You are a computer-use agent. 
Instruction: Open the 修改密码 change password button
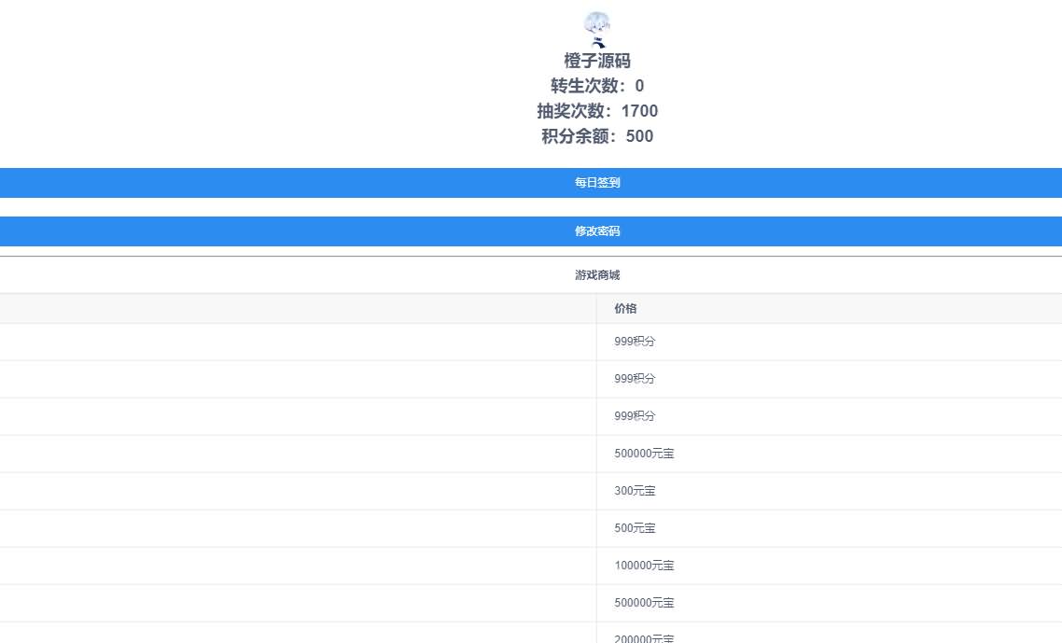[x=597, y=231]
